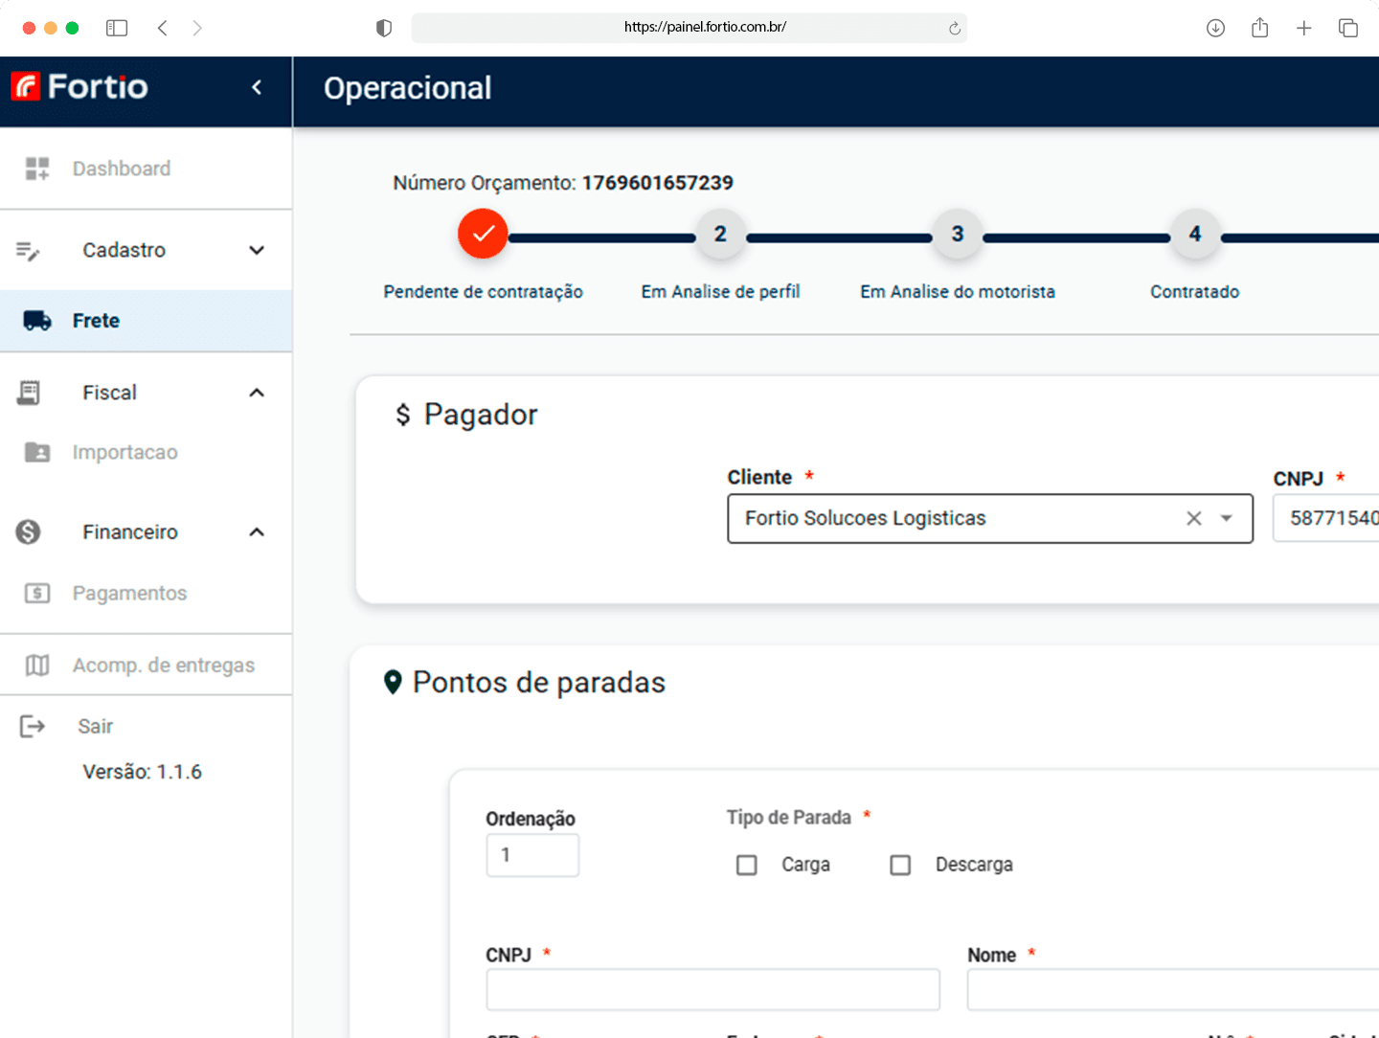The width and height of the screenshot is (1379, 1038).
Task: Click the Ordenação input field
Action: (x=532, y=855)
